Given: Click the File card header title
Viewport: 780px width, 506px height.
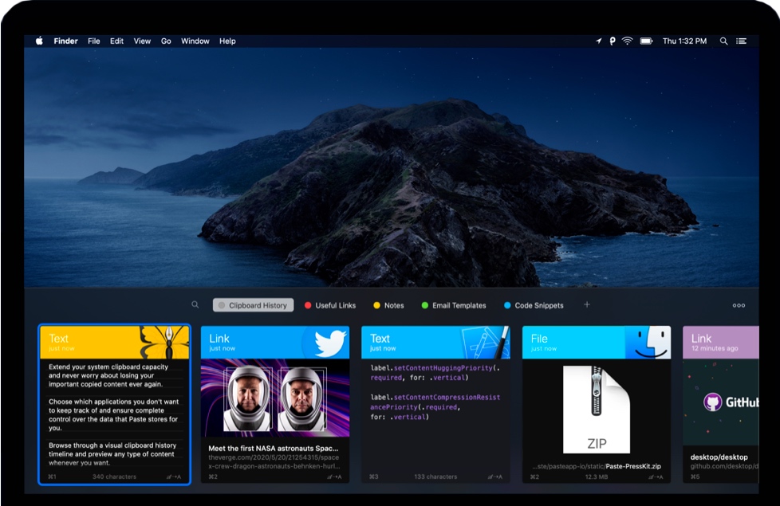Looking at the screenshot, I should click(539, 339).
